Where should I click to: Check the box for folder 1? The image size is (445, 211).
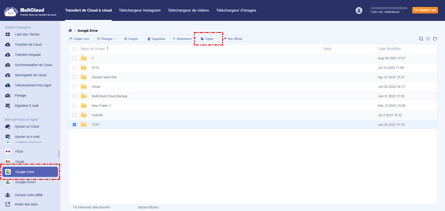tap(74, 58)
